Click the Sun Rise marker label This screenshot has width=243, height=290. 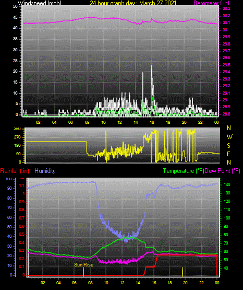(x=83, y=265)
